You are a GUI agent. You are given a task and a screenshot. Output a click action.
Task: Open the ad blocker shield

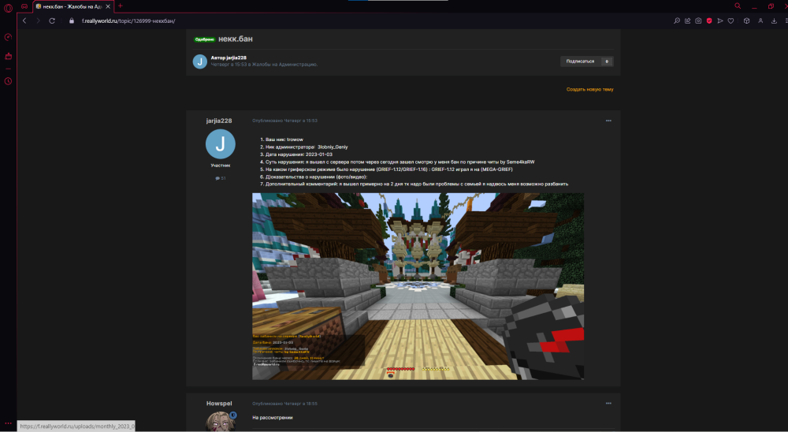coord(709,20)
